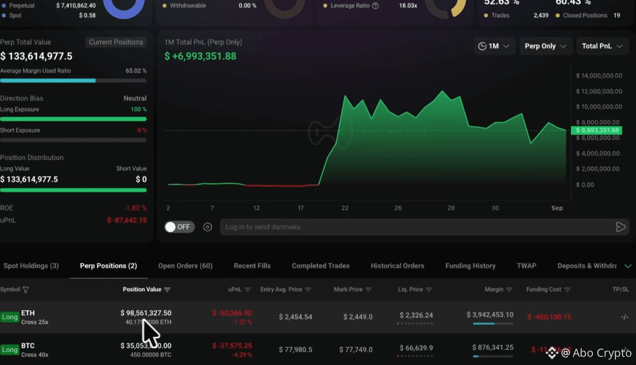Click the Liq. Price sort icon

pos(429,289)
